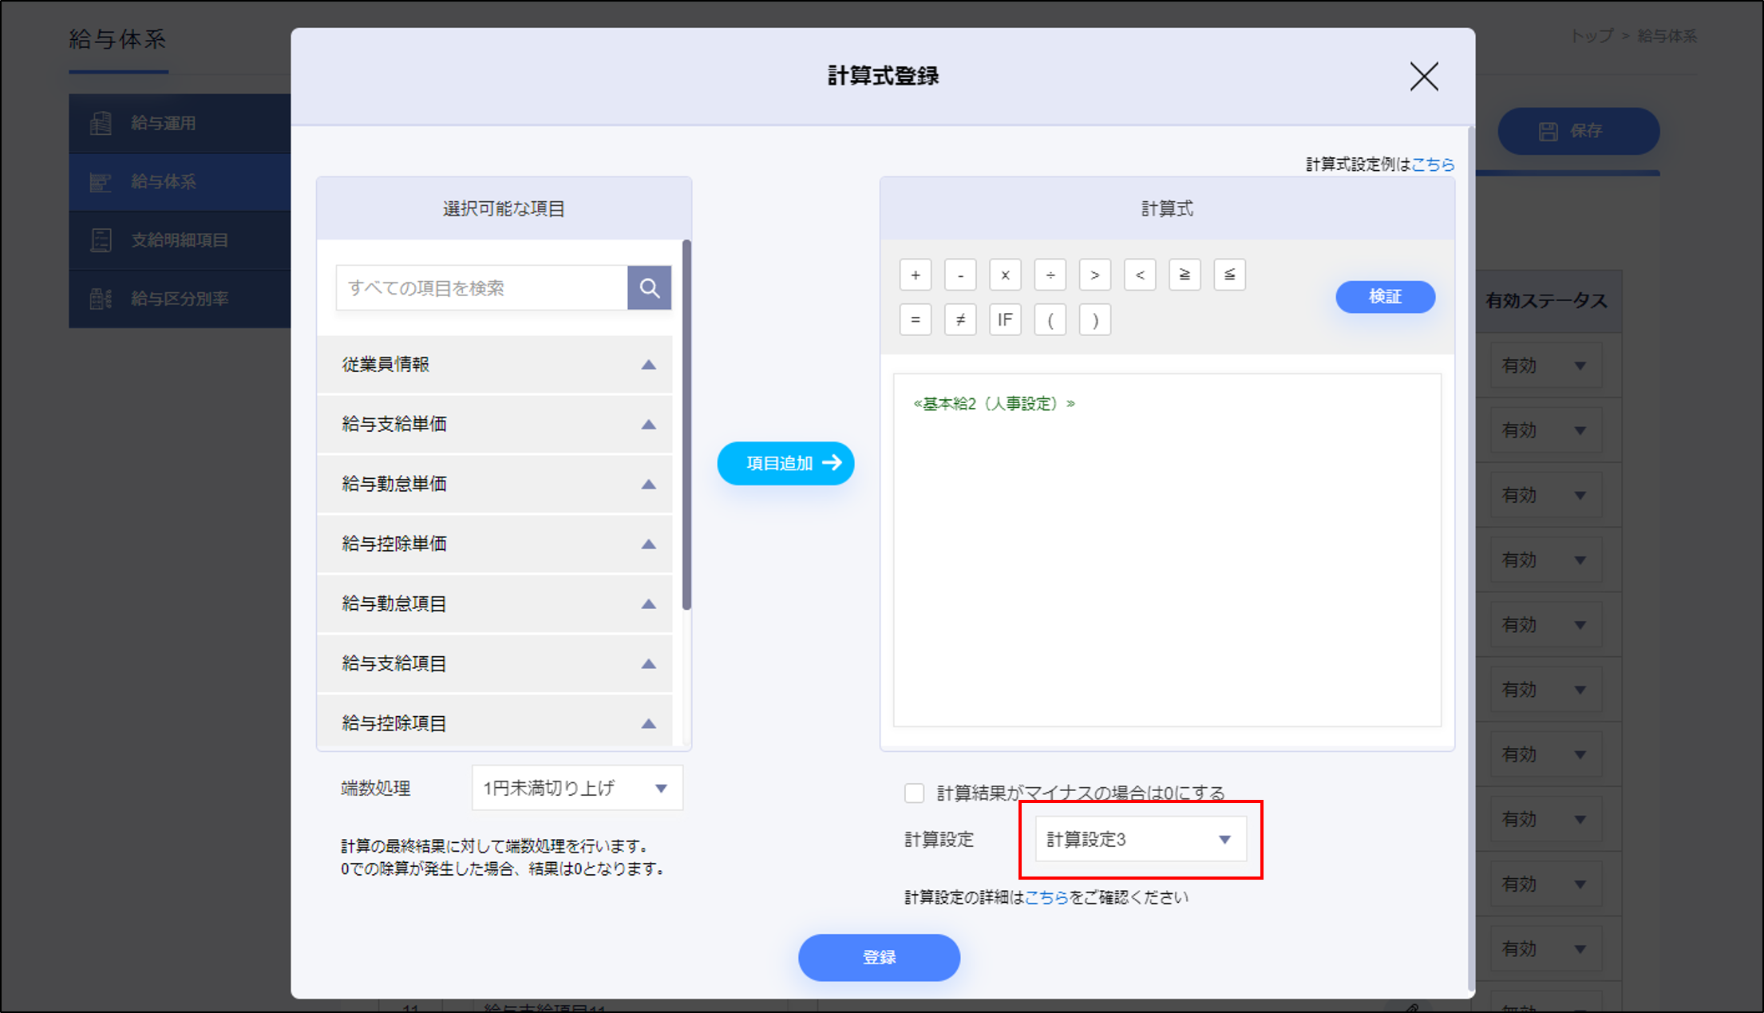Insert the greater-than-or-equal operator
The image size is (1764, 1013).
pos(1185,275)
